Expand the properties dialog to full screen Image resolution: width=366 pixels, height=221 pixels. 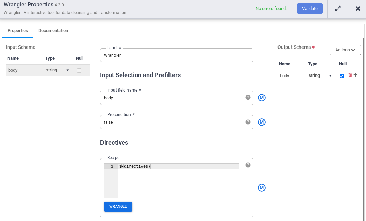(x=338, y=9)
